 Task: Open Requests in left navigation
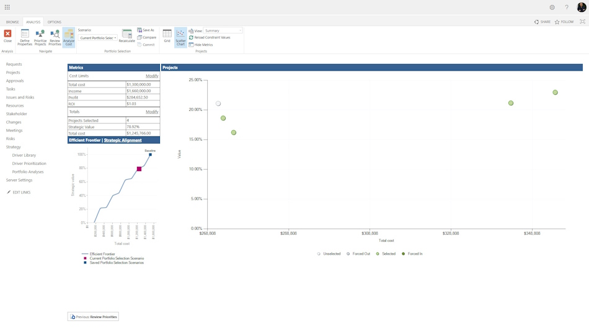point(14,64)
